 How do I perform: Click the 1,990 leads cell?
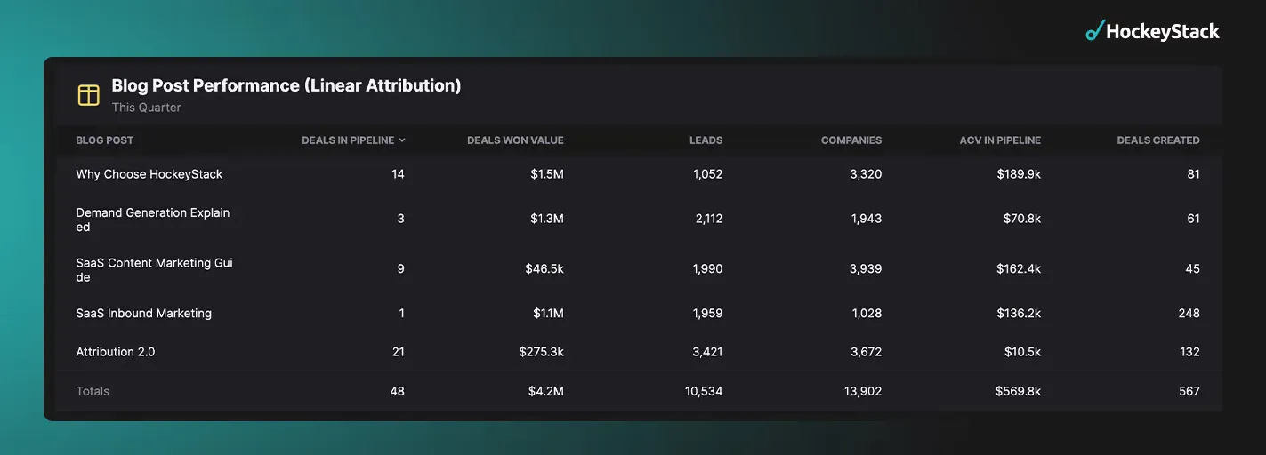point(708,268)
